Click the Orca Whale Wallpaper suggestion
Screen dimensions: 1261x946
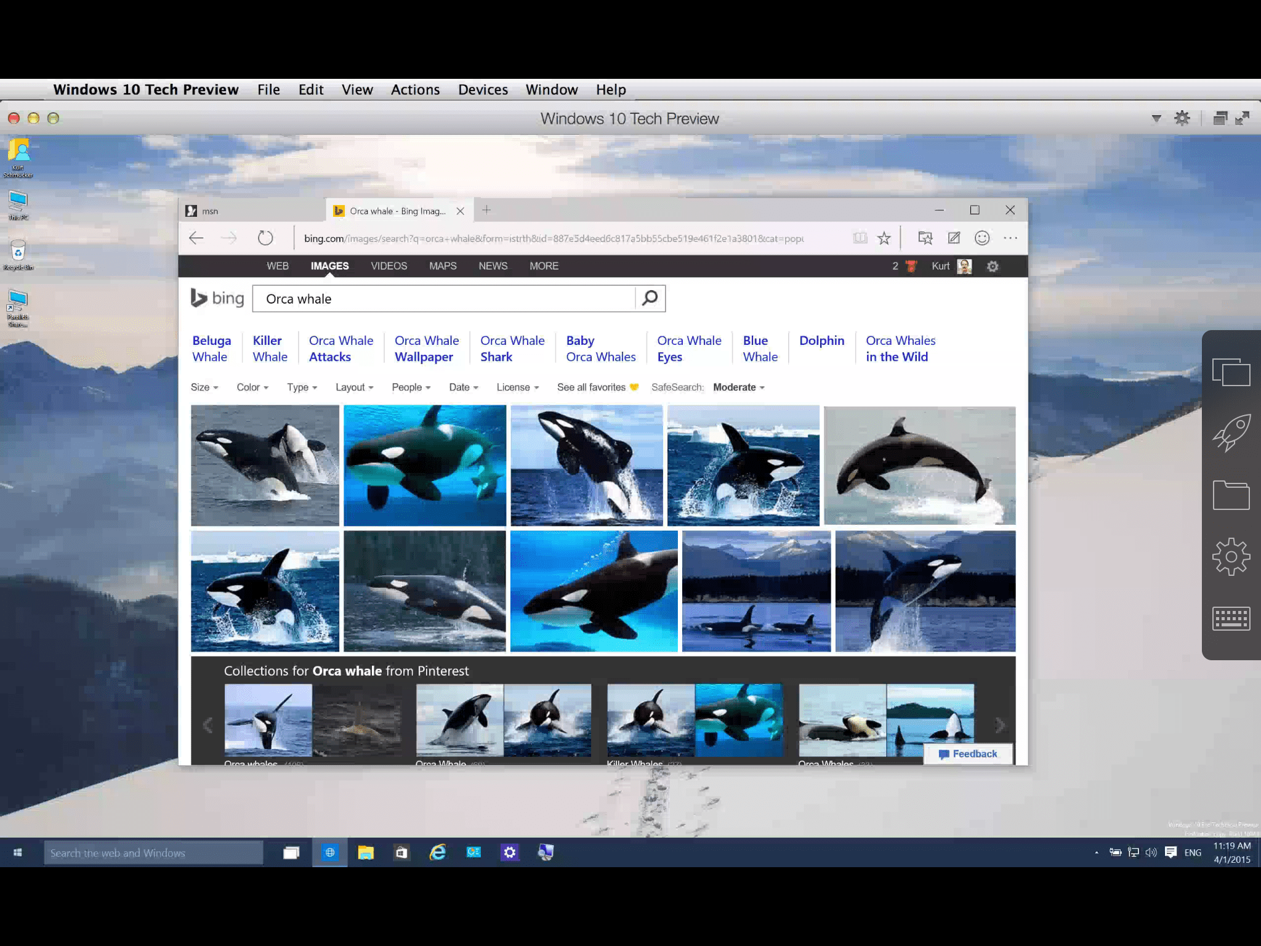coord(427,349)
